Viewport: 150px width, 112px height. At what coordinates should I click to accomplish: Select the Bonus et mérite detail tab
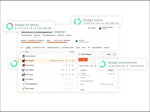click(84, 66)
